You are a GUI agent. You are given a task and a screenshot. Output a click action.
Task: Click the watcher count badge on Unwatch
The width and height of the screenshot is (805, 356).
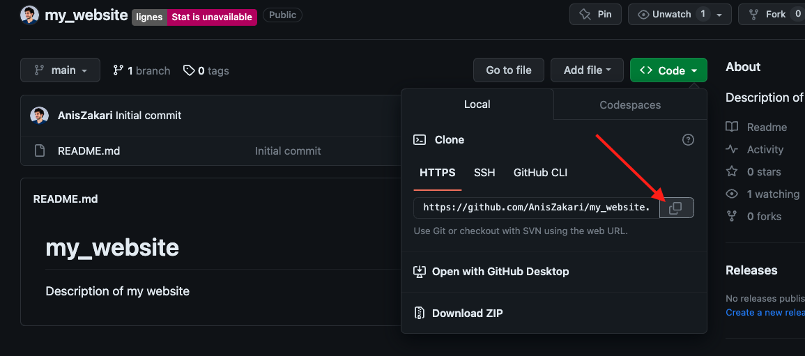pyautogui.click(x=703, y=15)
